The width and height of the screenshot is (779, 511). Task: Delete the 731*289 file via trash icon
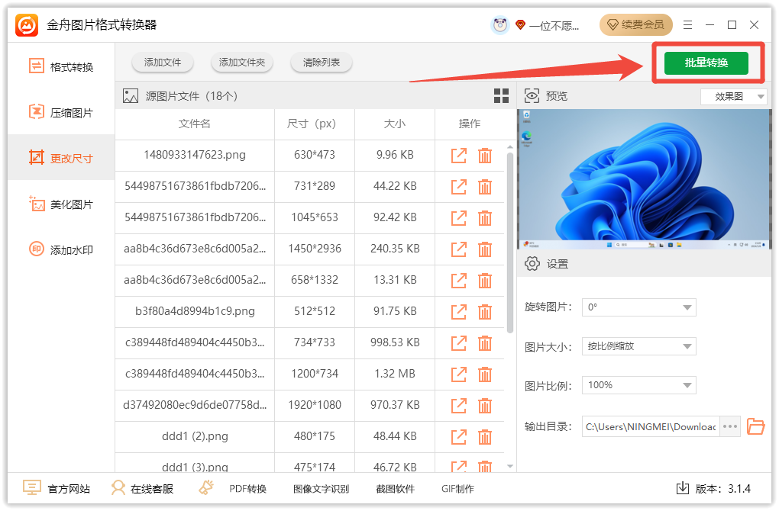click(485, 187)
